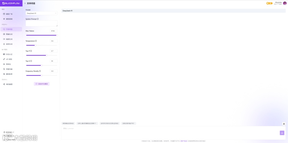
Task: Open 联系我们 external link
Action: [x=9, y=132]
